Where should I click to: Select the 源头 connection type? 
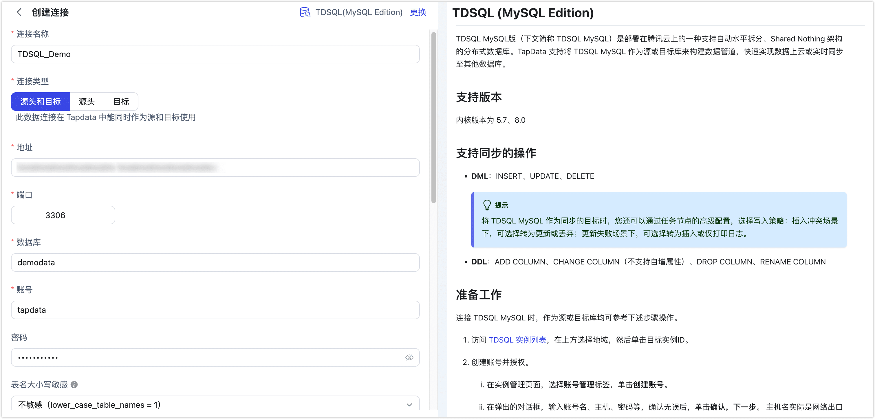[x=87, y=102]
